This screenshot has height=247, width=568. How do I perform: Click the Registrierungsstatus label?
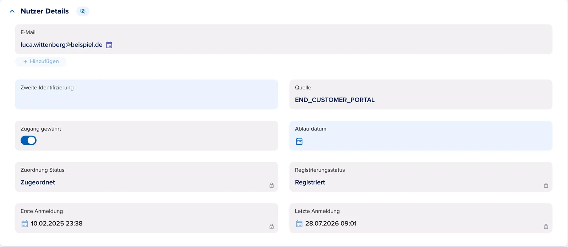tap(320, 170)
